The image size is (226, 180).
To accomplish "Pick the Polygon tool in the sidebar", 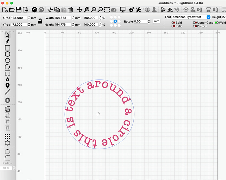I will pos(8,60).
